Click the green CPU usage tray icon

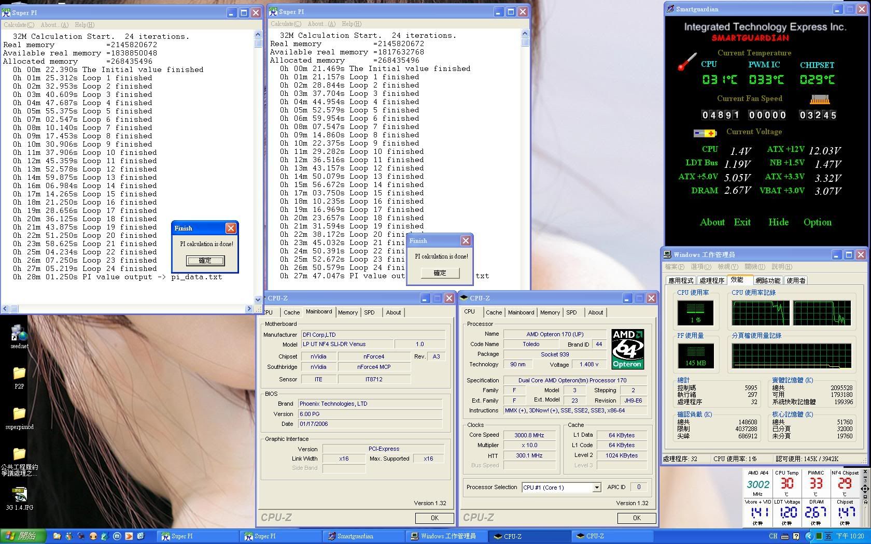click(819, 536)
